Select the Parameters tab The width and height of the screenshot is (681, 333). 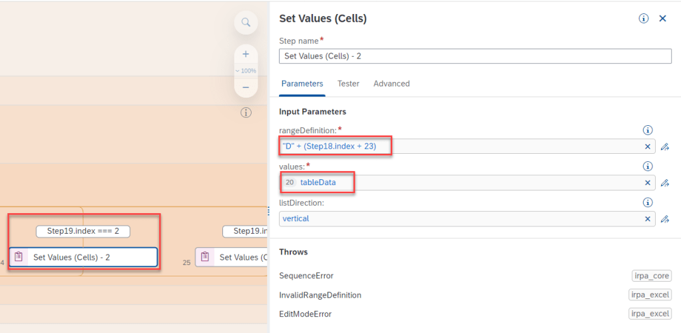click(302, 84)
